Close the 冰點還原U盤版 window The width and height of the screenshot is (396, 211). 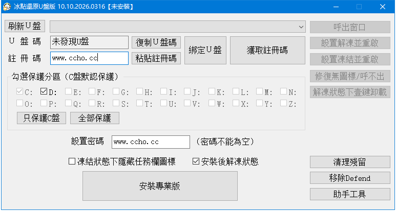coord(383,7)
